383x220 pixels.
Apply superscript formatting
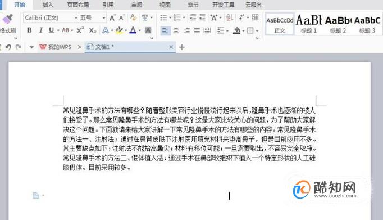point(80,30)
